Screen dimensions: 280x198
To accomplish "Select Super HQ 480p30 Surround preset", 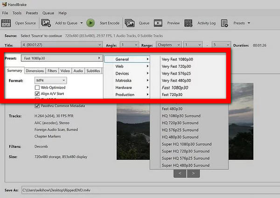I will (x=186, y=165).
